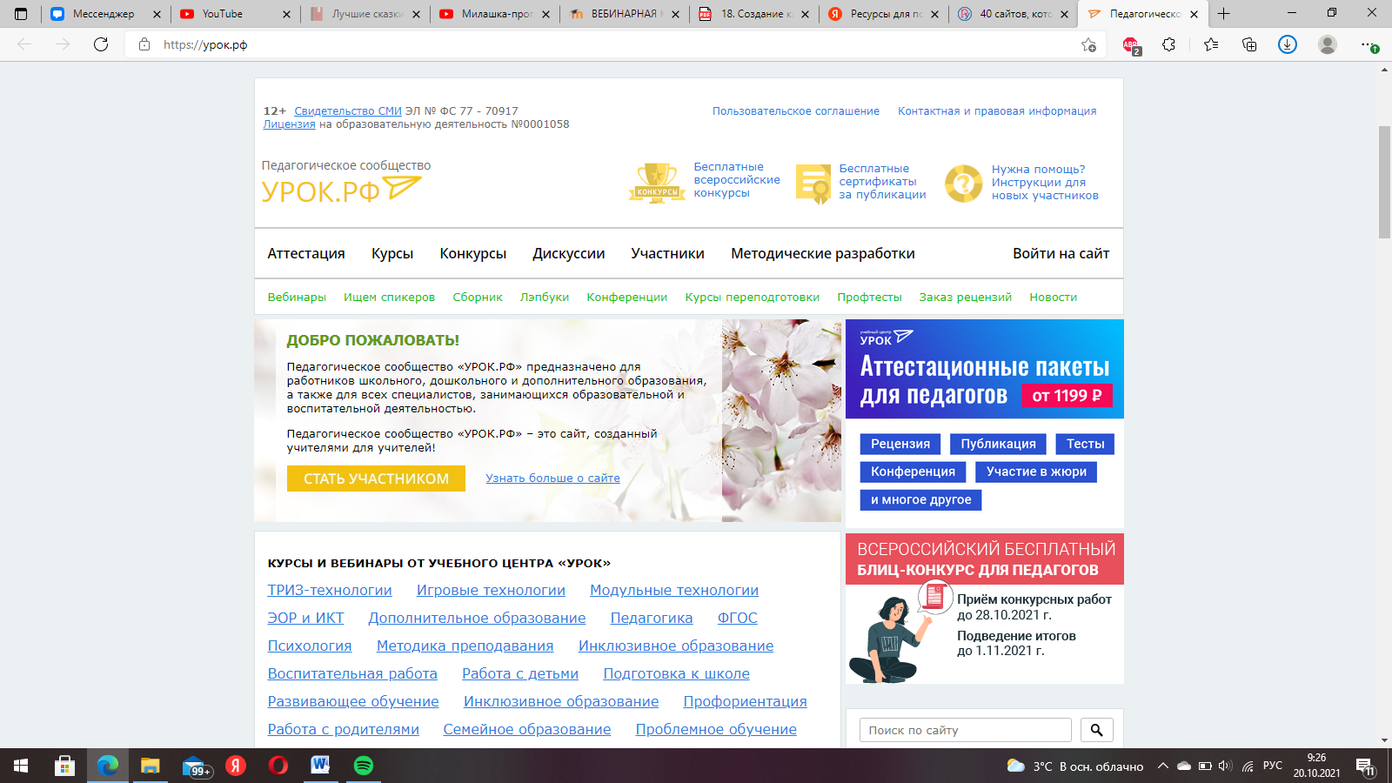Open Методические разработки menu item
The image size is (1392, 783).
click(823, 253)
